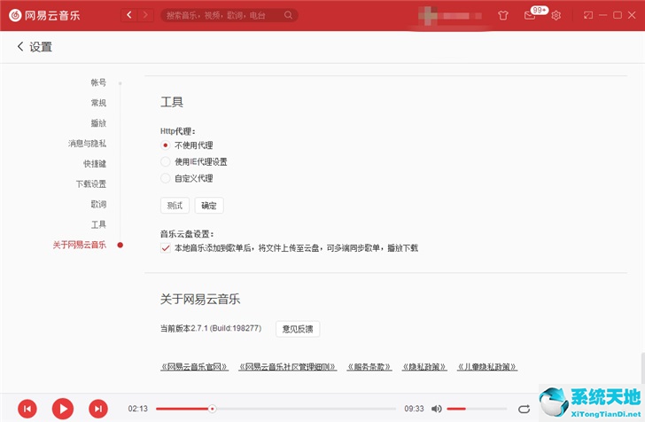Jump to 歌词 settings section
The image size is (645, 422).
click(98, 204)
